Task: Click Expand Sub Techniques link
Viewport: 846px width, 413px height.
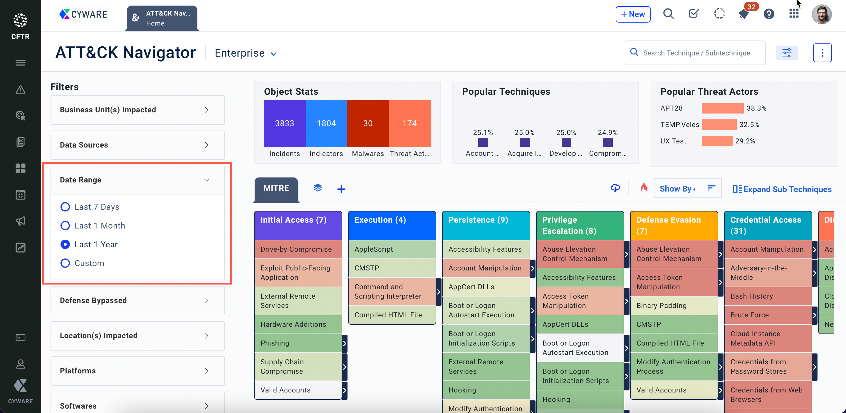Action: (x=782, y=189)
